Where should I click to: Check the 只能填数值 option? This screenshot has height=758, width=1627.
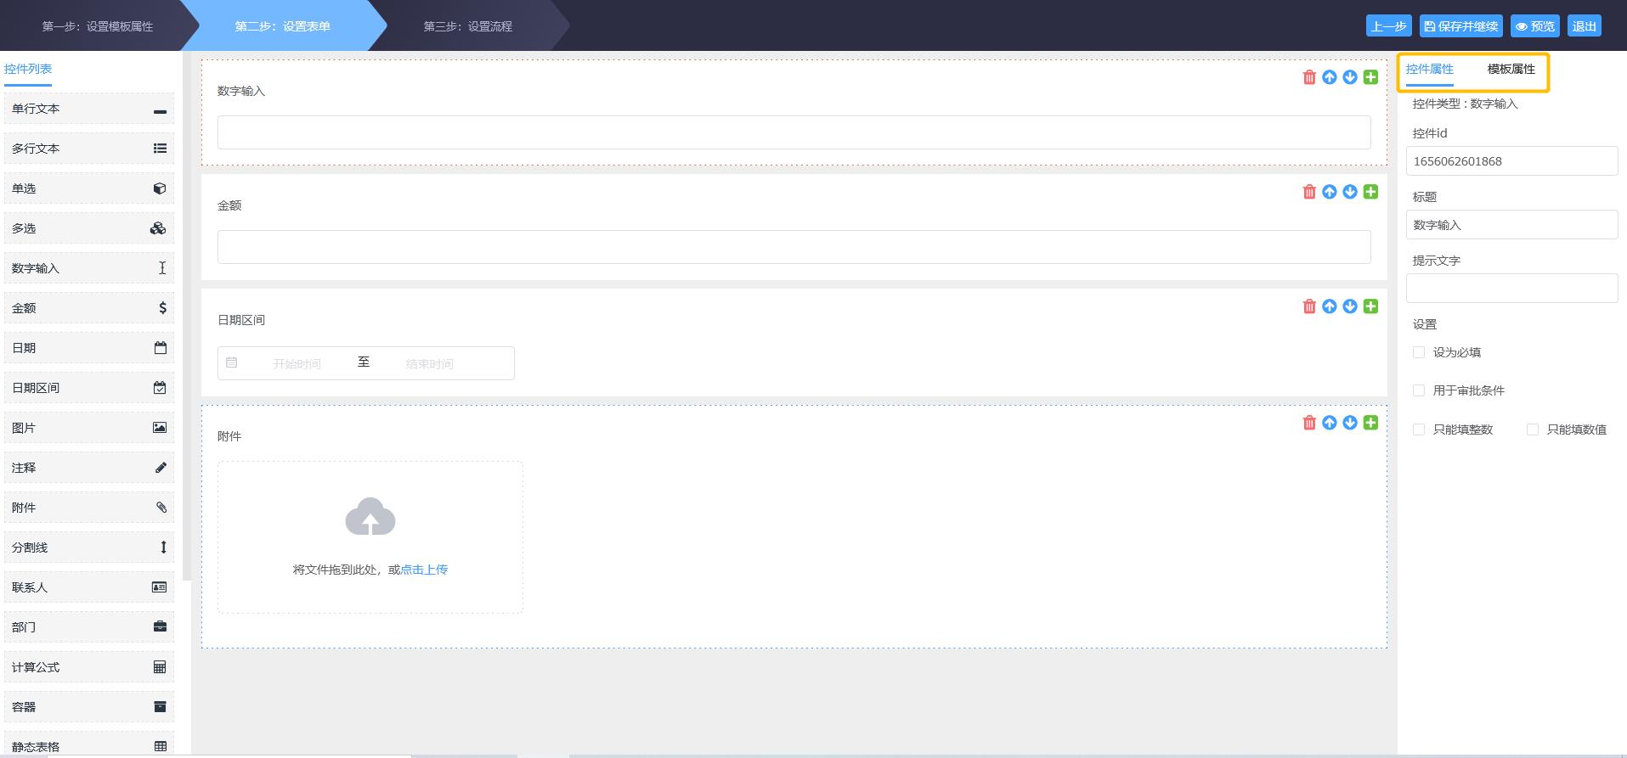1532,430
